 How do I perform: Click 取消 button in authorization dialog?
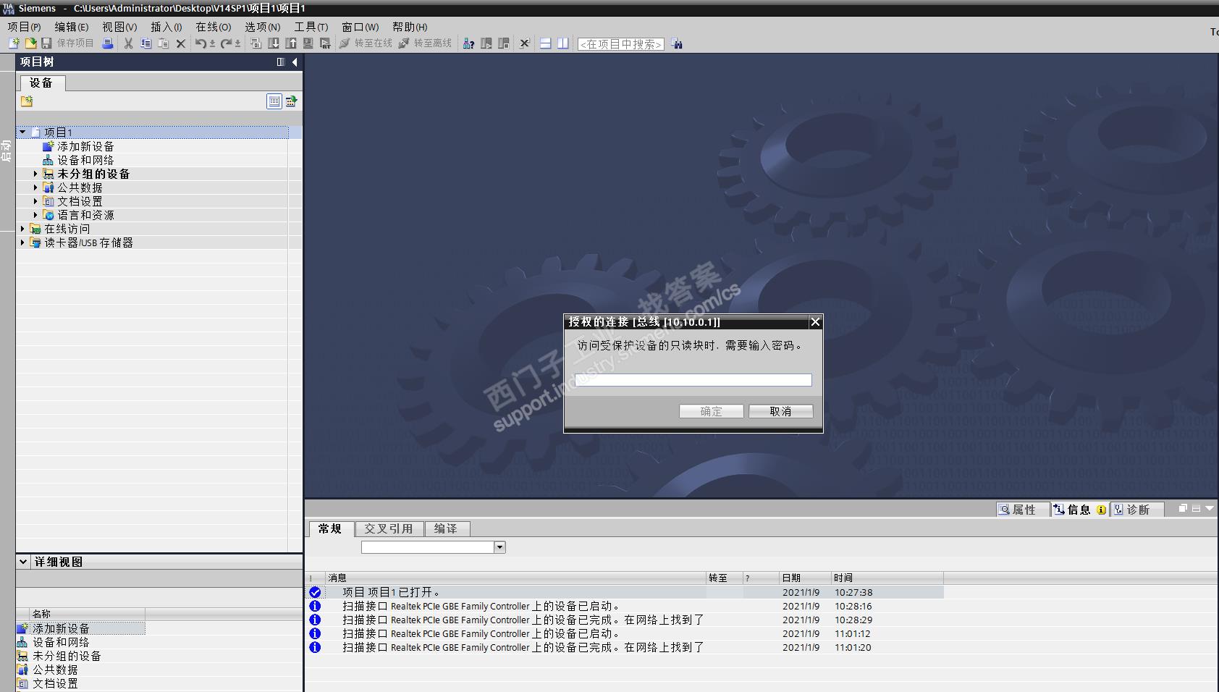coord(780,411)
